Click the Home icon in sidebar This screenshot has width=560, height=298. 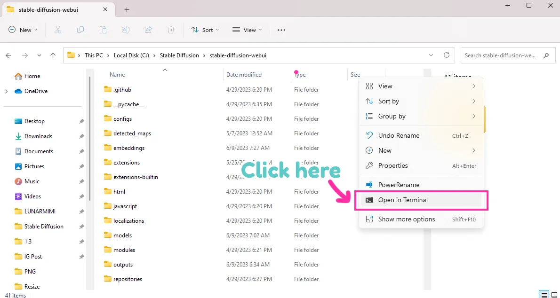click(18, 76)
